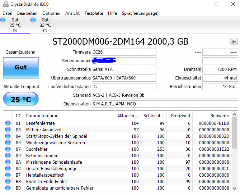
Task: Click the status dot for drive D:
Action: pos(3,20)
